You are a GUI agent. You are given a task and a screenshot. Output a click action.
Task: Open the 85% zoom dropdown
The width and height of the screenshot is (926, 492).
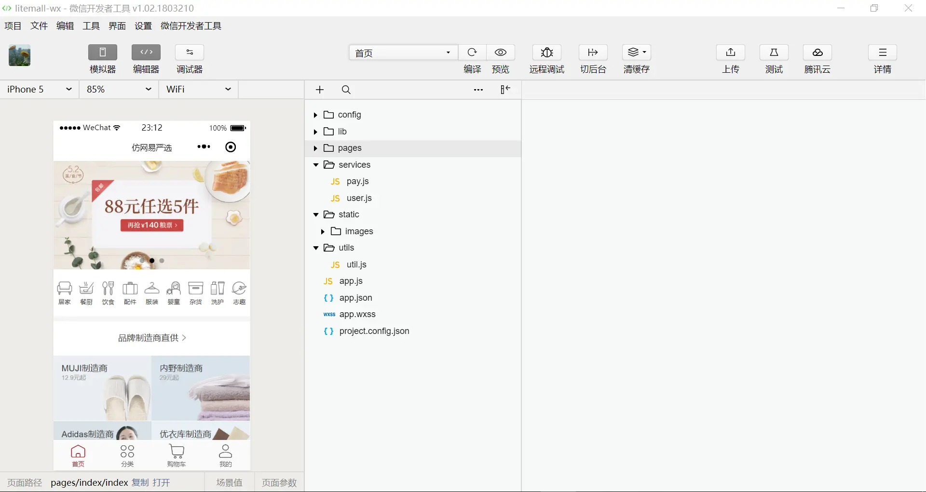coord(119,89)
